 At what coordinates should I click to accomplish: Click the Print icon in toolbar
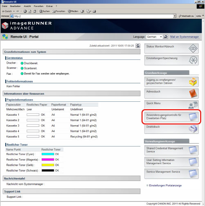[x=95, y=11]
